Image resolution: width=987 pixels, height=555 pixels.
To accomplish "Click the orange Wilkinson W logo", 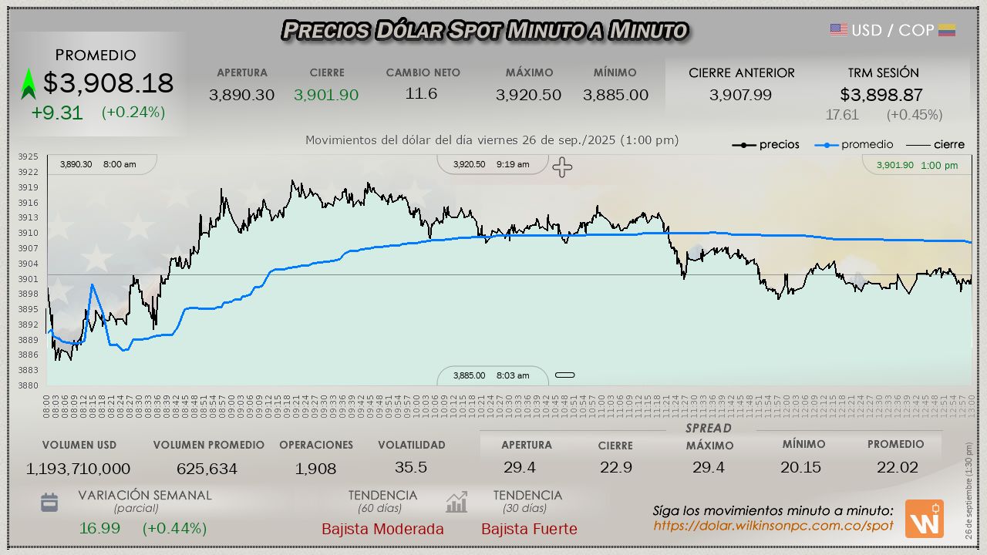I will pos(924,519).
